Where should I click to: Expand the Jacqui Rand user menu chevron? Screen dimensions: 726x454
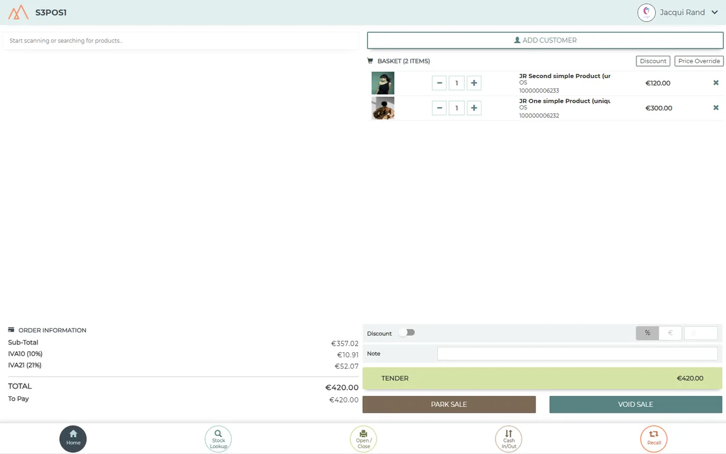coord(715,13)
